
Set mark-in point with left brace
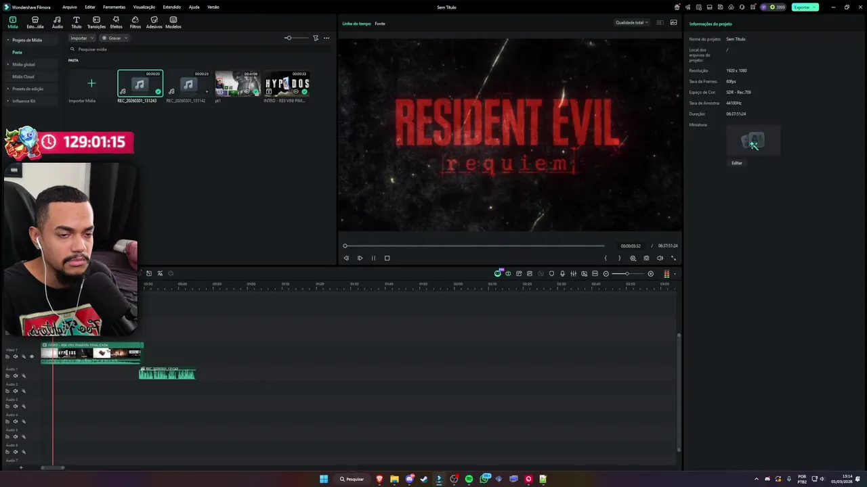(x=606, y=258)
